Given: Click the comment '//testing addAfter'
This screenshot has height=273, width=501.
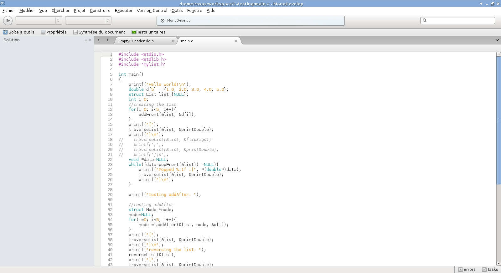Looking at the screenshot, I should click(151, 205).
